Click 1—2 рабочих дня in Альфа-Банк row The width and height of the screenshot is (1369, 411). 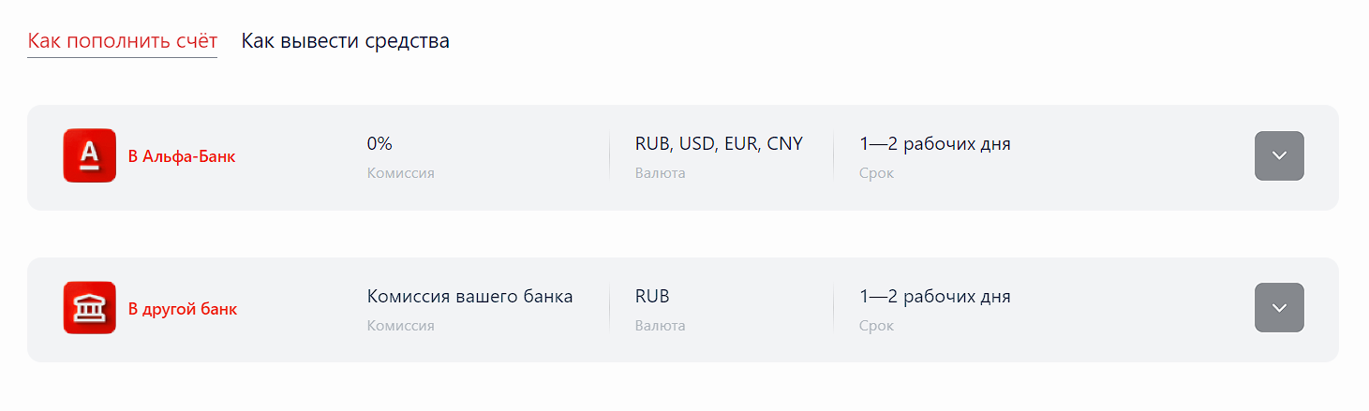(x=934, y=144)
